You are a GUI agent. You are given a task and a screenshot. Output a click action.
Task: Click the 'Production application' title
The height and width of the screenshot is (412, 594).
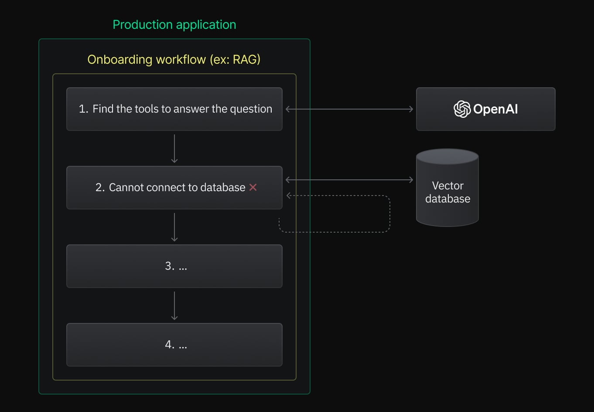click(x=174, y=25)
